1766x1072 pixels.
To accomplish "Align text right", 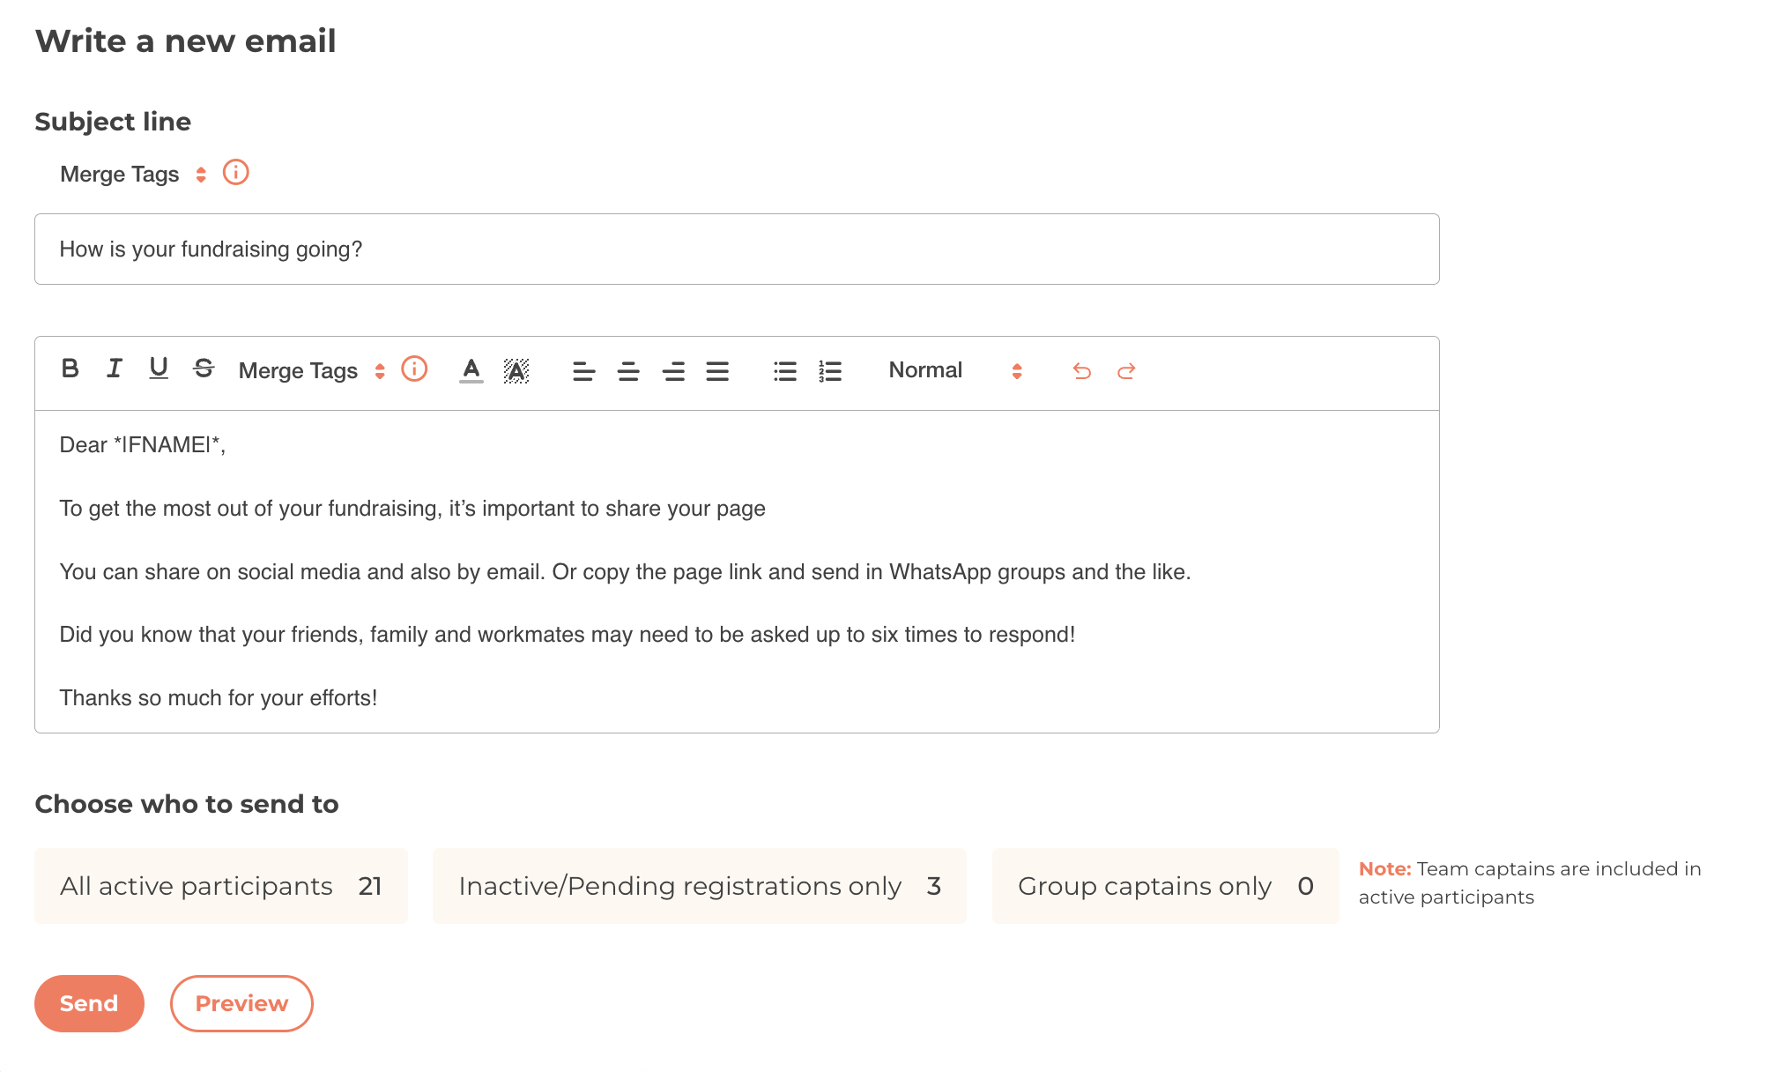I will click(x=674, y=371).
